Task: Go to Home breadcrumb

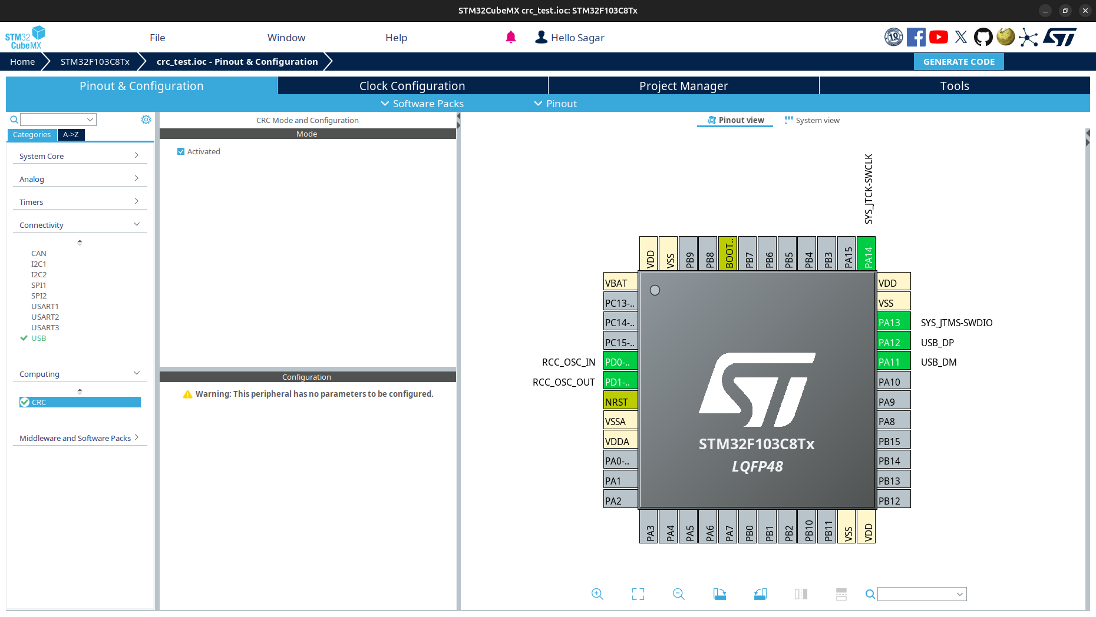Action: (x=22, y=62)
